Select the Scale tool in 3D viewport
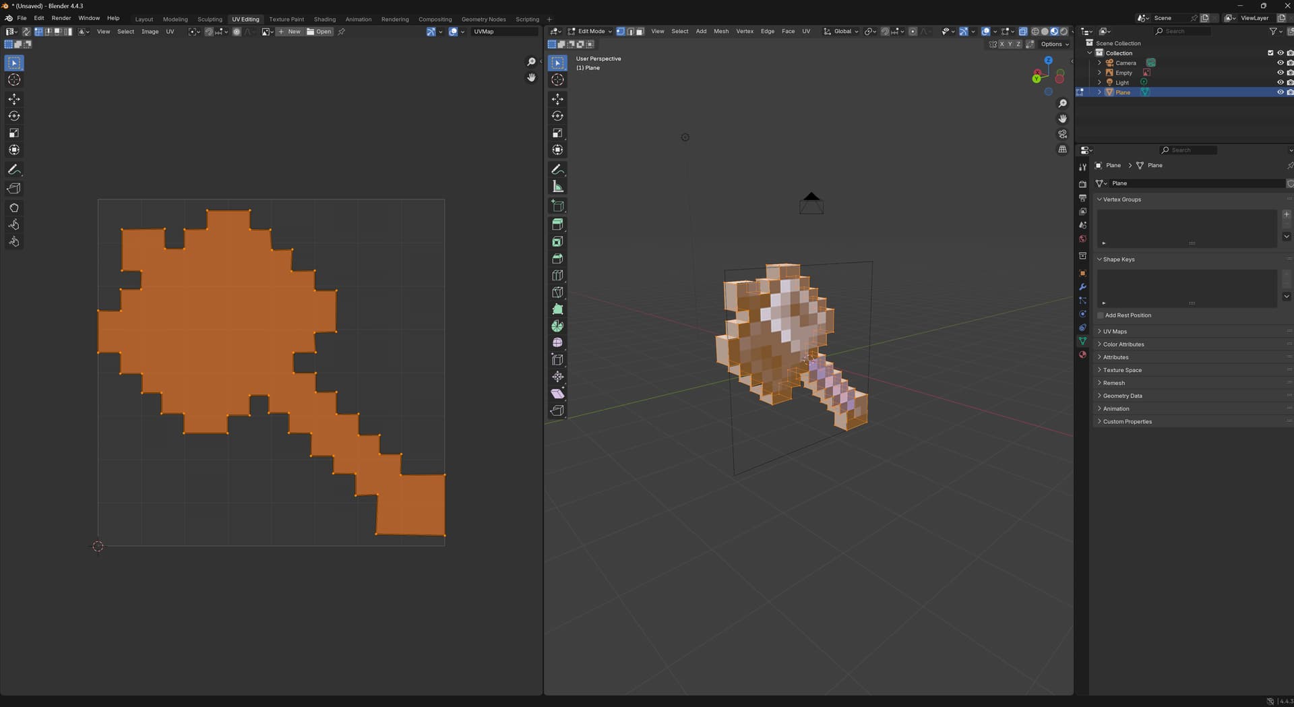This screenshot has width=1294, height=707. 557,133
